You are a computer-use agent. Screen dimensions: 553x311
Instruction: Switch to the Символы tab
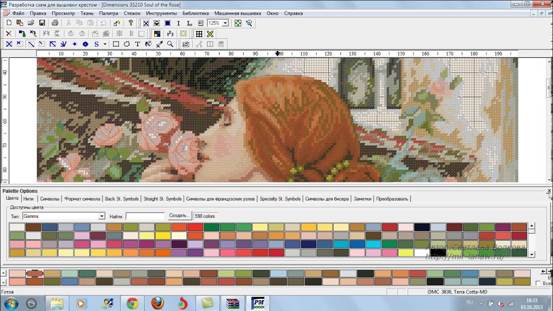(50, 199)
